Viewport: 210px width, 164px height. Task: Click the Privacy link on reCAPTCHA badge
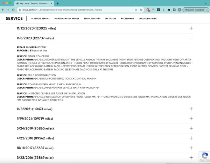[x=202, y=160]
